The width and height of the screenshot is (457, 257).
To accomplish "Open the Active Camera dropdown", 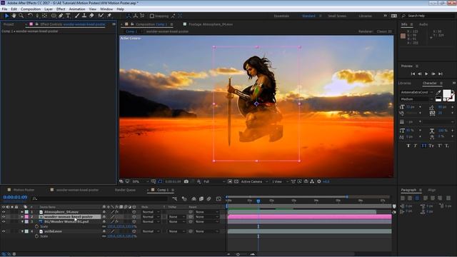I will click(x=254, y=181).
